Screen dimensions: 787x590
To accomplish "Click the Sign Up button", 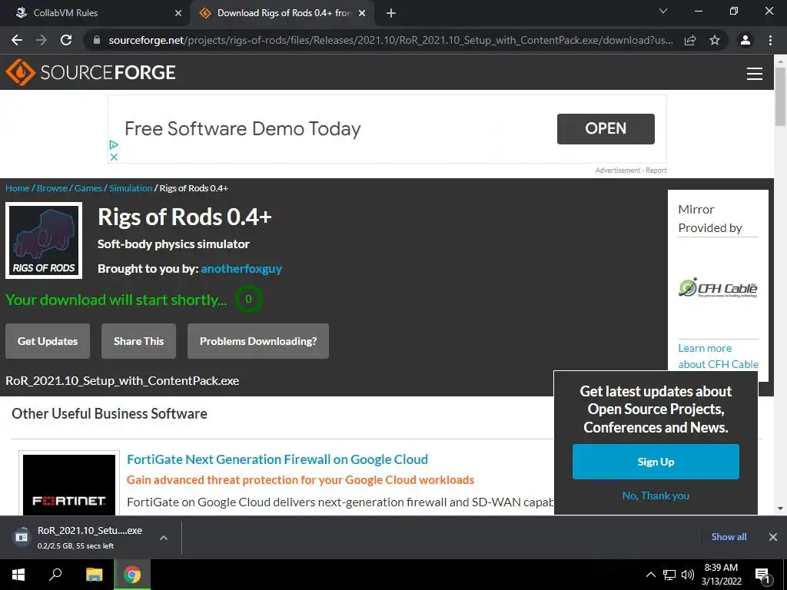I will [656, 462].
